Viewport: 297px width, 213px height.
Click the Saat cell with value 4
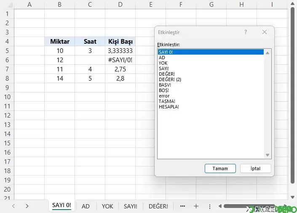point(90,69)
